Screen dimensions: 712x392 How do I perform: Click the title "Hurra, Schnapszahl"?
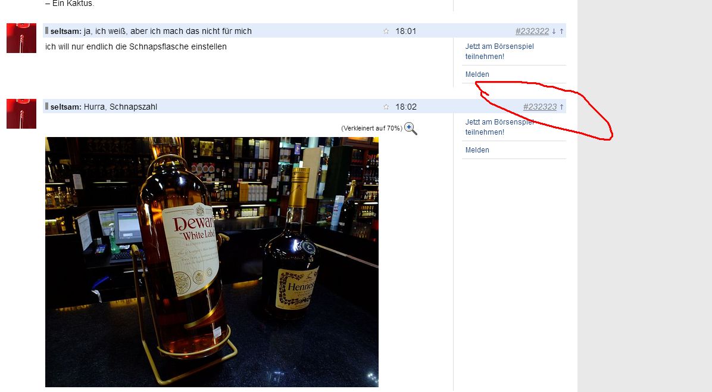click(x=120, y=107)
